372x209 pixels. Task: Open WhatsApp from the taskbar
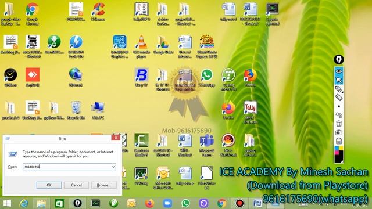(185, 203)
